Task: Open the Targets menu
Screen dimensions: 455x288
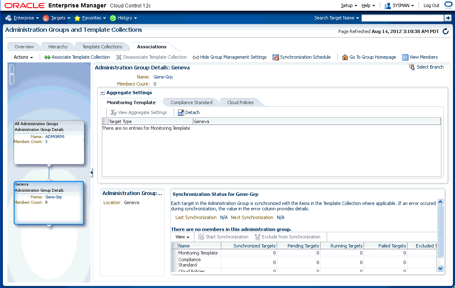Action: click(61, 18)
